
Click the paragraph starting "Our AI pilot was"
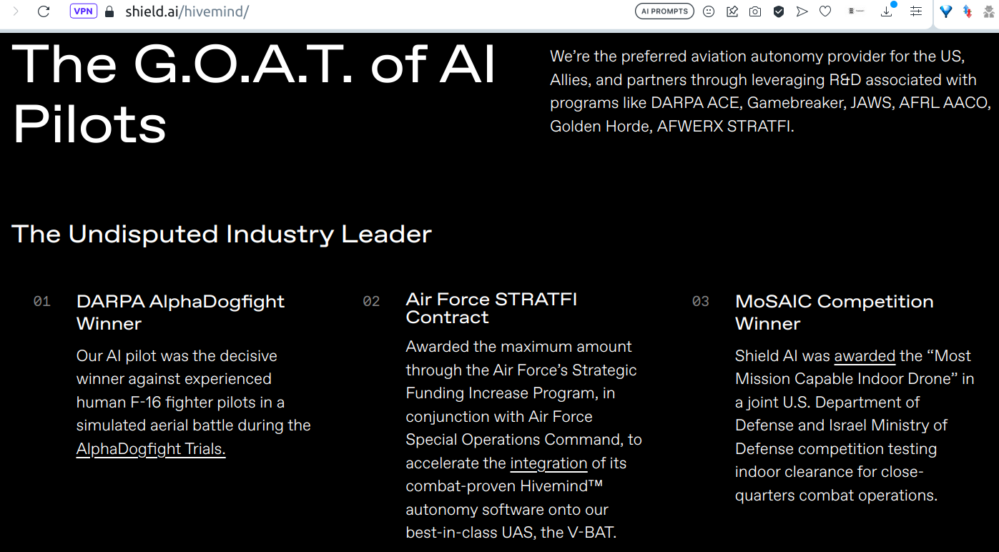coord(194,403)
